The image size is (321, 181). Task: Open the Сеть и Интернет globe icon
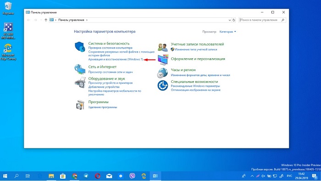(80, 69)
